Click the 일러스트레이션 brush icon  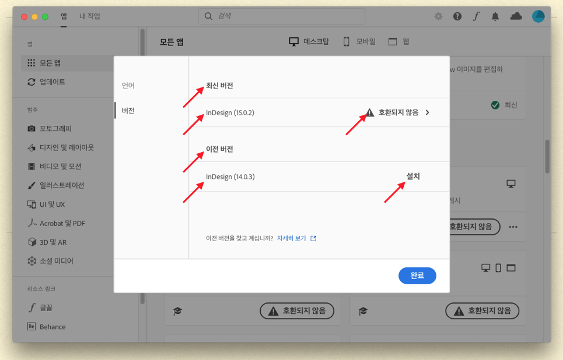click(32, 185)
